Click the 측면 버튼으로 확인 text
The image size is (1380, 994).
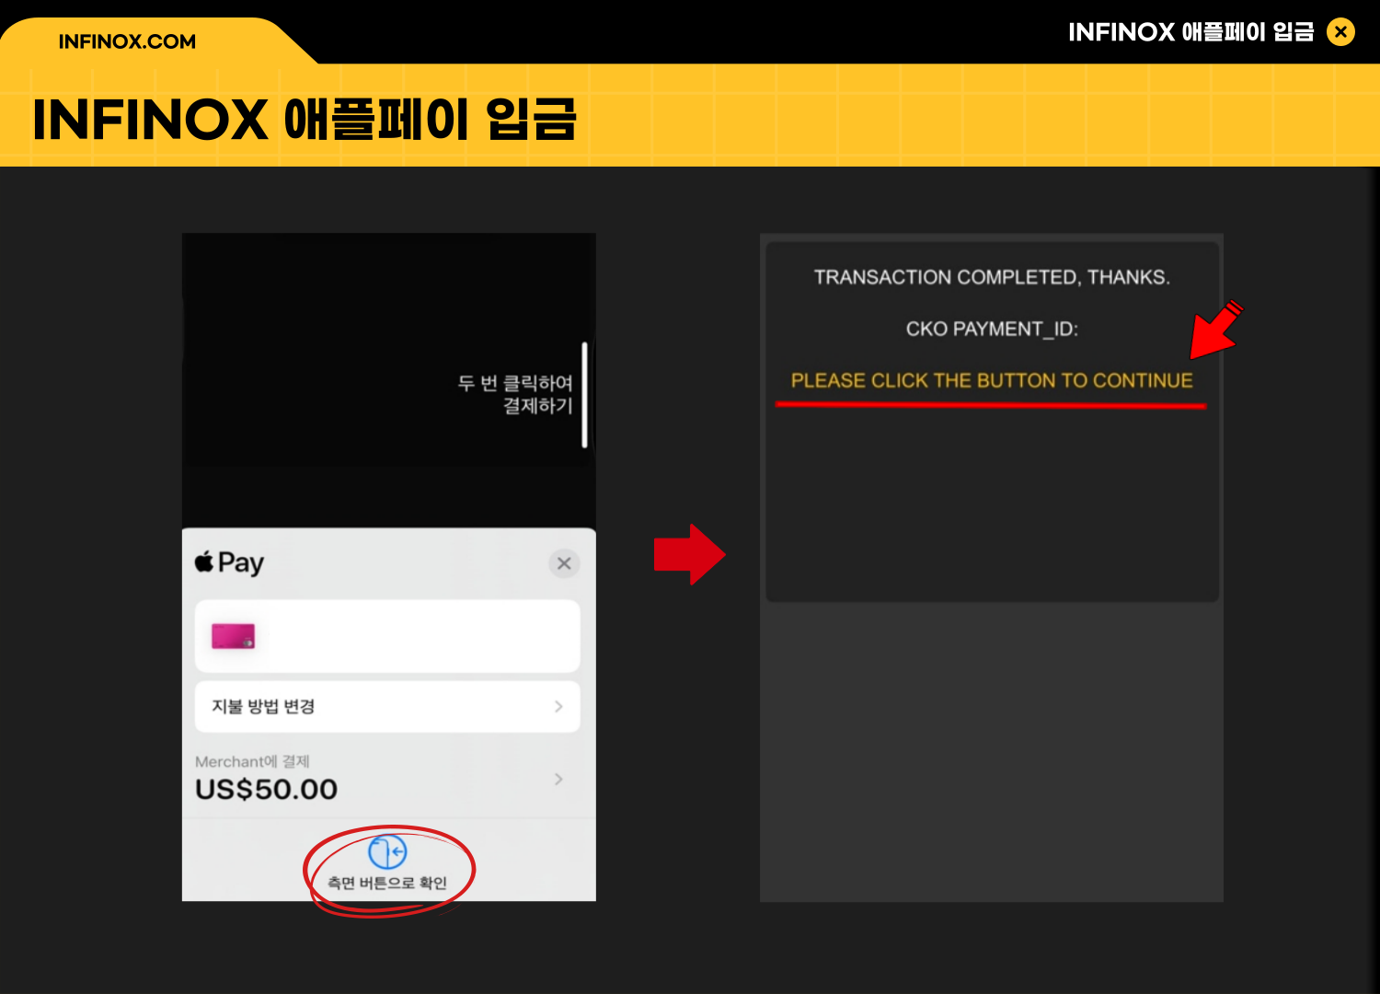click(x=387, y=884)
